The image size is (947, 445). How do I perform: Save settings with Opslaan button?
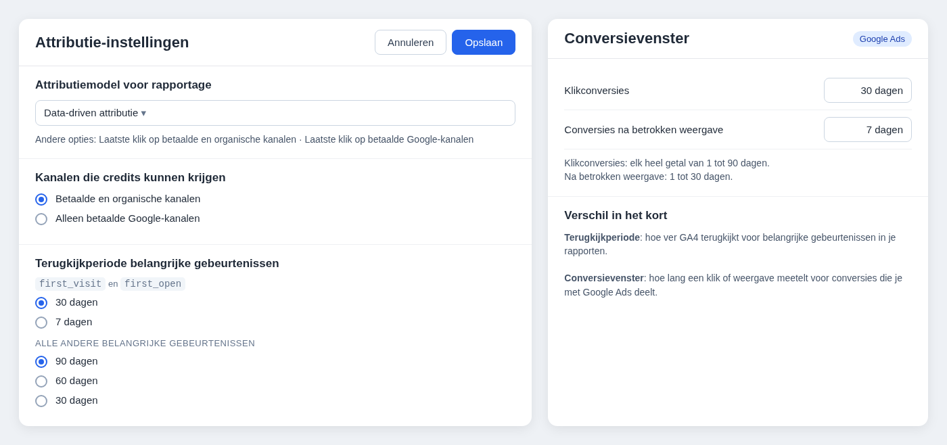(x=484, y=42)
